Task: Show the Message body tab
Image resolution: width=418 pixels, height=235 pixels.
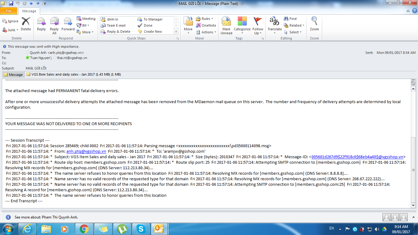Action: (x=13, y=74)
